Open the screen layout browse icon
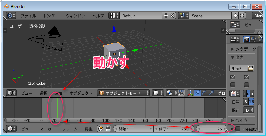The width and height of the screenshot is (266, 136). click(x=114, y=16)
